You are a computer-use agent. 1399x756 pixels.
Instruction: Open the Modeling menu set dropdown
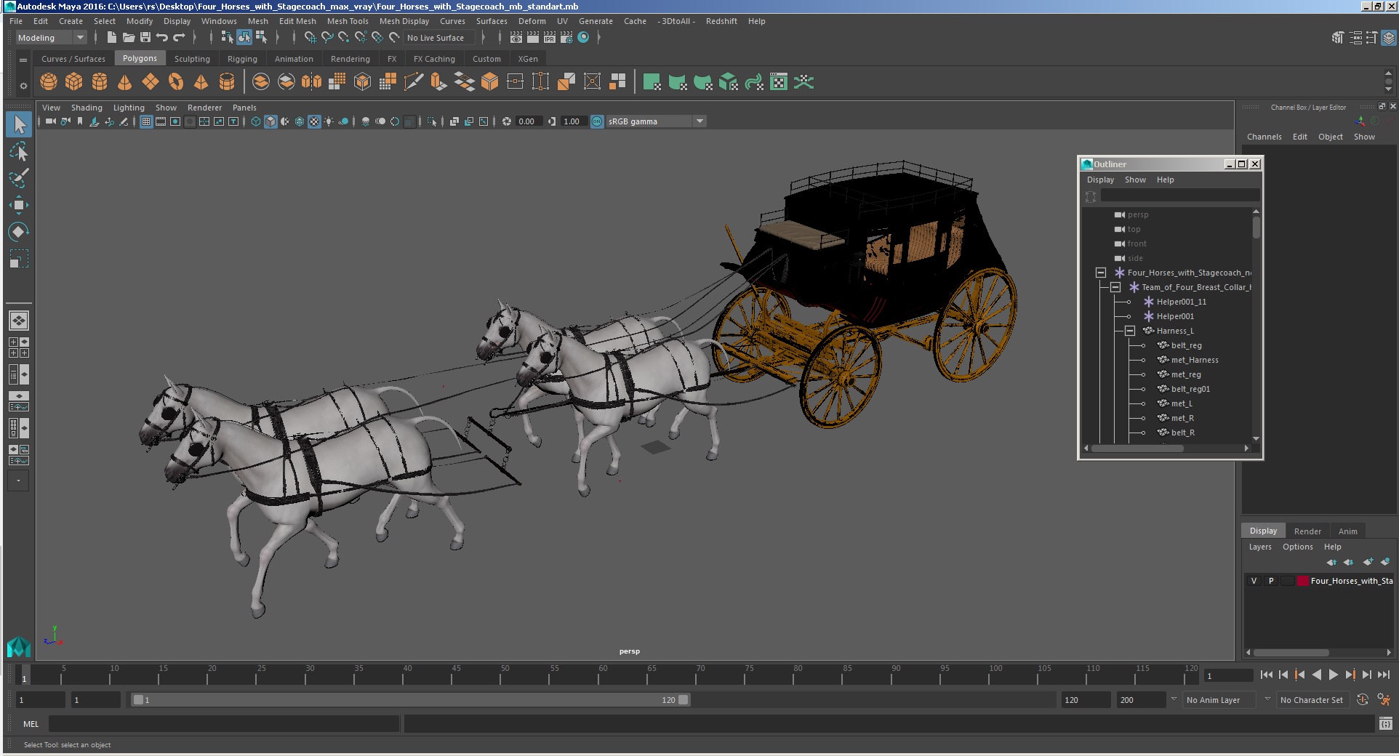click(51, 38)
